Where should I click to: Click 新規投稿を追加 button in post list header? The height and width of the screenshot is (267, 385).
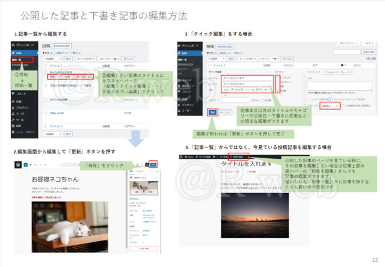[x=62, y=46]
